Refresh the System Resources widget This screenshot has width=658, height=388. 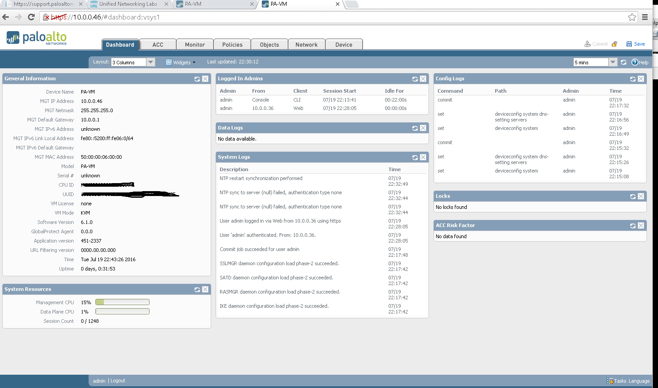click(197, 290)
